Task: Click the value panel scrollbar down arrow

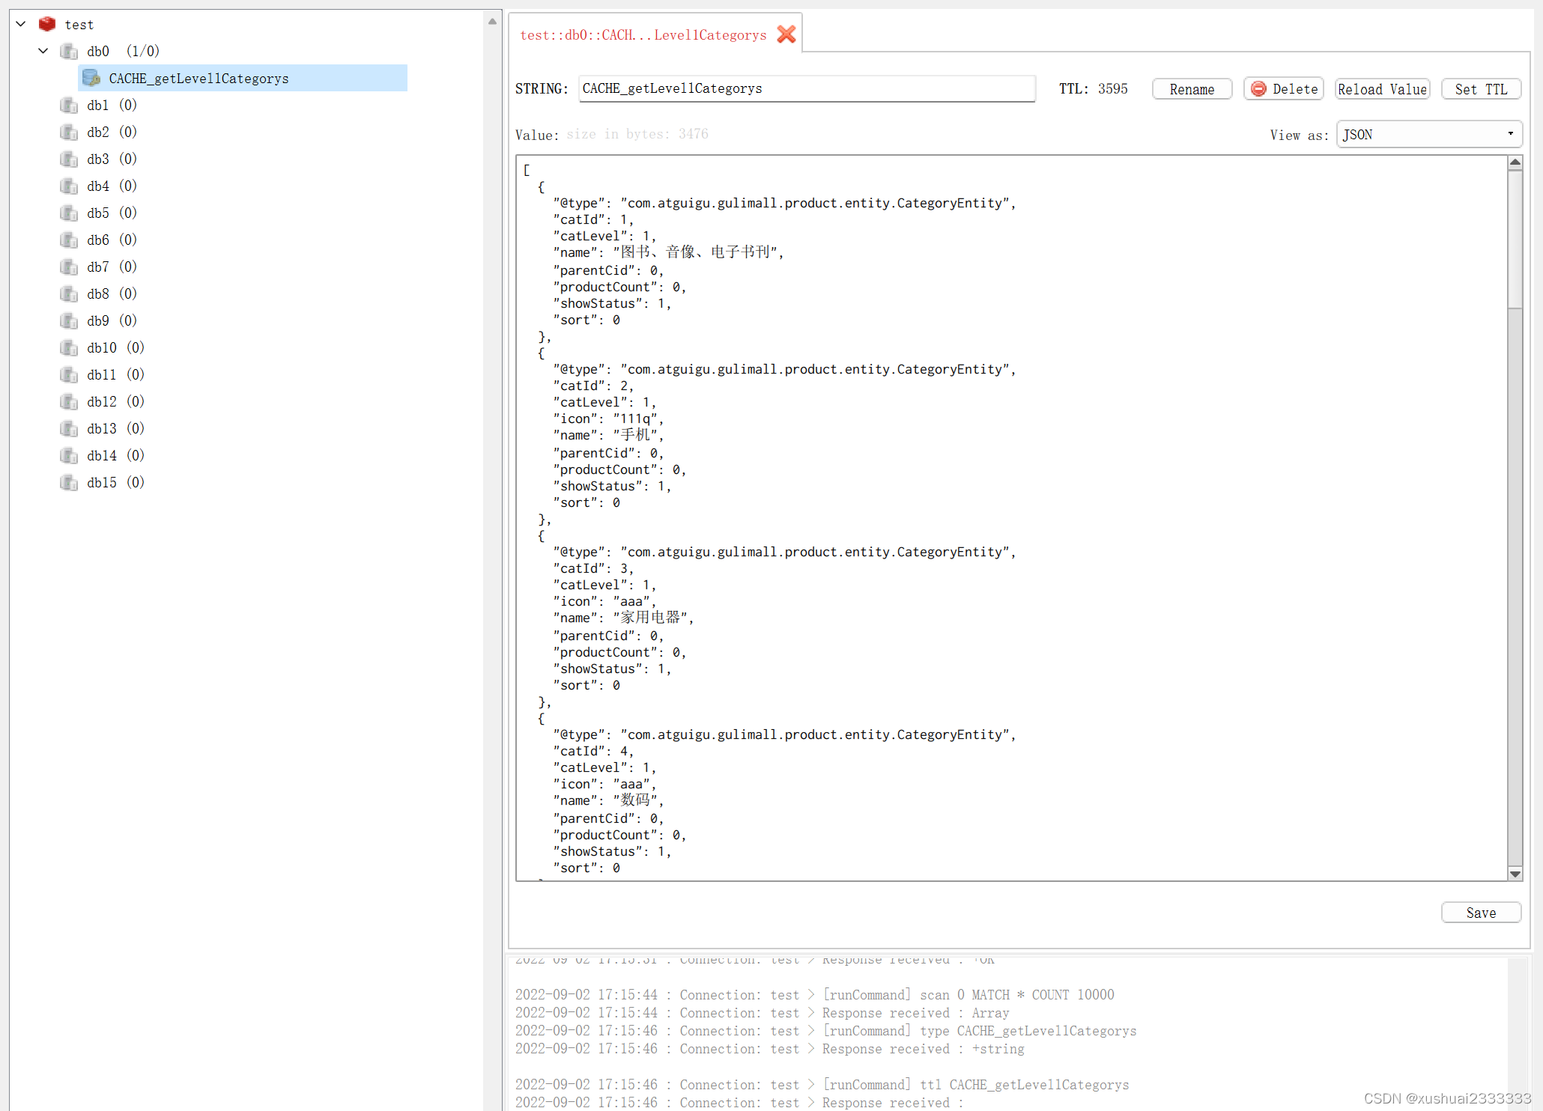Action: coord(1515,874)
